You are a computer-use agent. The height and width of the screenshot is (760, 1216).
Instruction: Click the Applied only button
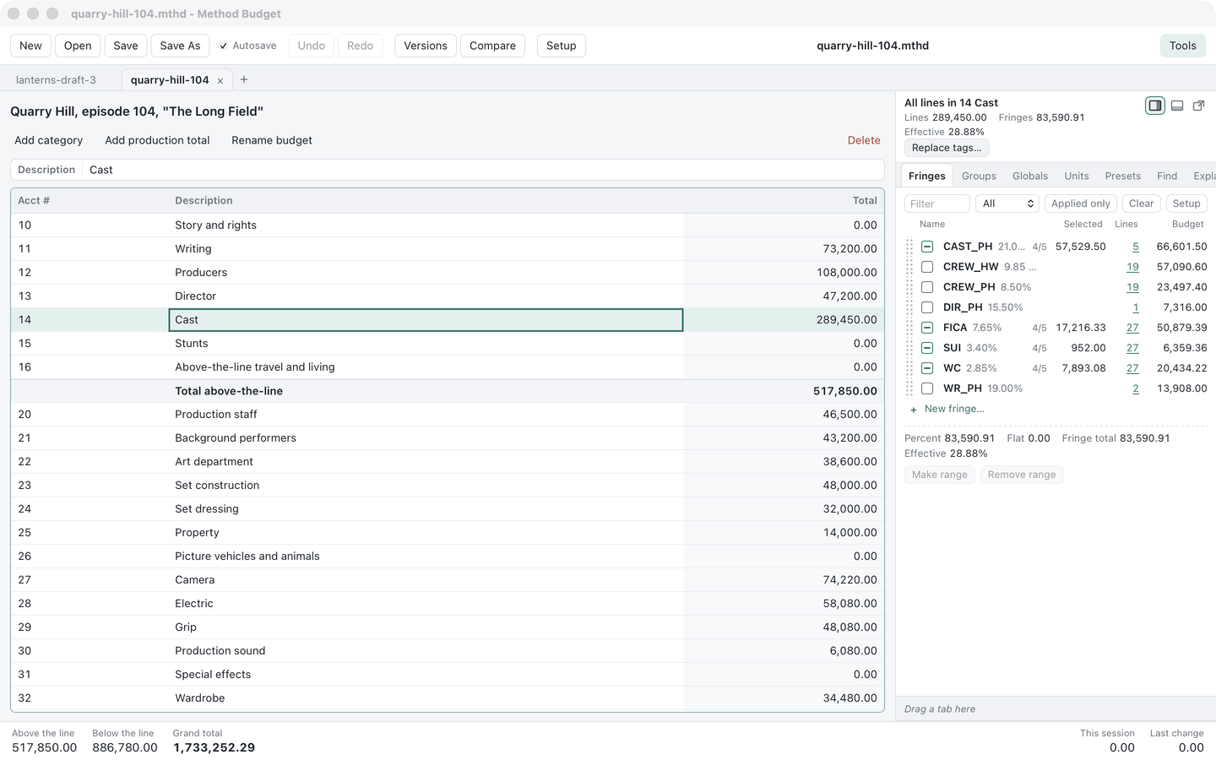pos(1081,204)
